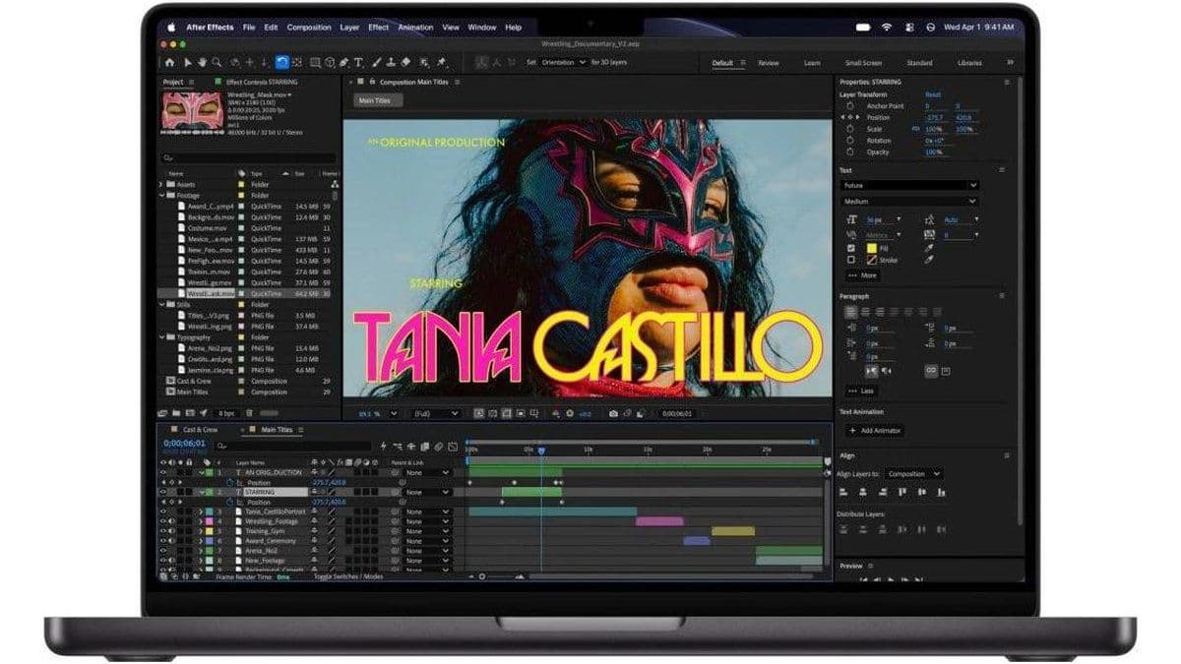Expand the Assets folder in Project panel
1181x664 pixels.
[161, 184]
